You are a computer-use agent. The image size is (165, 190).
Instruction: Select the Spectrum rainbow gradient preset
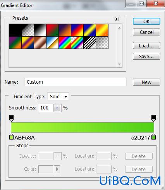[65, 43]
